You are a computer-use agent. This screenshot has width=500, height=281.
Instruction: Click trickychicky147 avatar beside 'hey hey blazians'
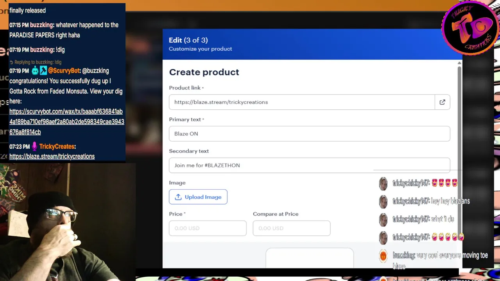pyautogui.click(x=383, y=201)
